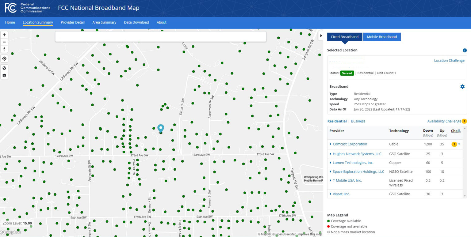Select the Residential provider view
Image resolution: width=471 pixels, height=237 pixels.
(337, 121)
